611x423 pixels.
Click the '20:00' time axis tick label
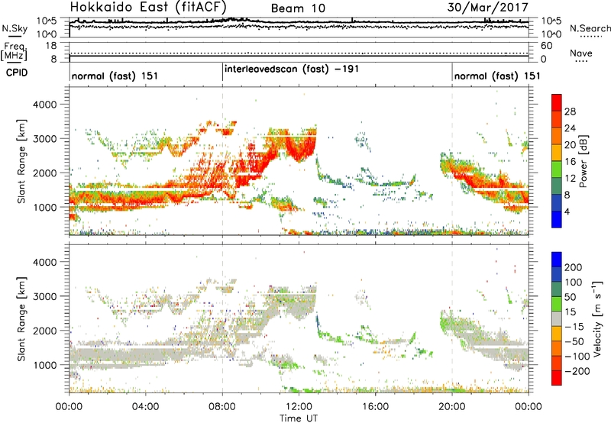[x=452, y=407]
